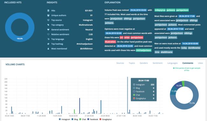Toggle Blog series in chart legend
Screen dimensions: 207x121
point(75,119)
